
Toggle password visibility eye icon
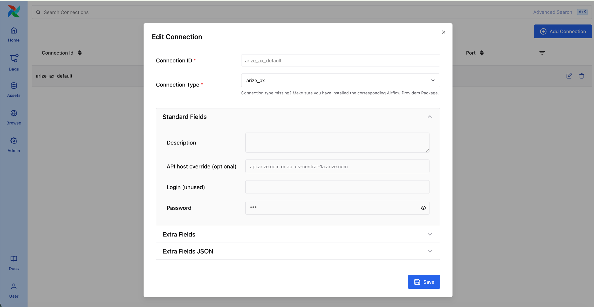pyautogui.click(x=423, y=208)
